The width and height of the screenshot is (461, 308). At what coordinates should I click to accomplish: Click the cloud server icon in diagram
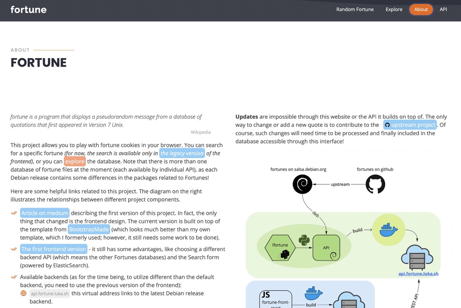pos(417,258)
